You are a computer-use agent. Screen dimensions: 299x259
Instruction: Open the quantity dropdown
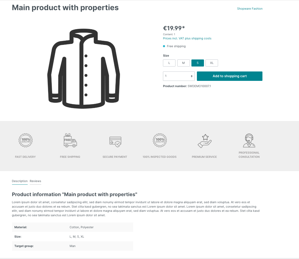179,76
